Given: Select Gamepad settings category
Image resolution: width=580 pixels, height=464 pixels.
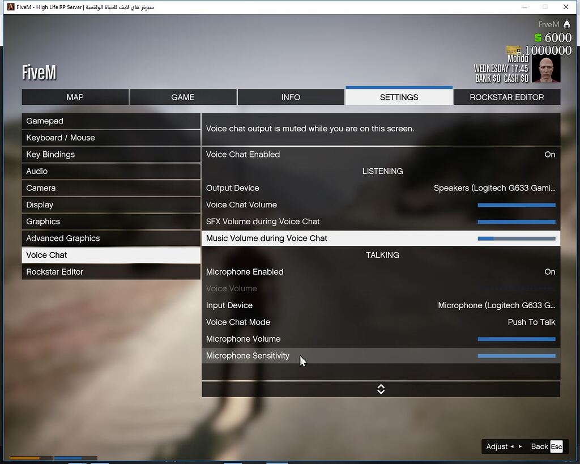Looking at the screenshot, I should click(111, 121).
